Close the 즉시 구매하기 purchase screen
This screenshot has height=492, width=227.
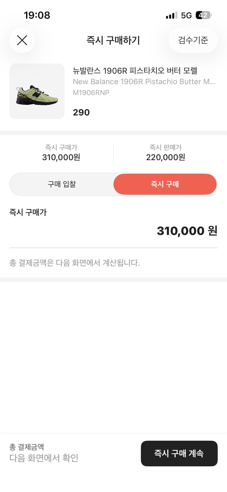click(x=22, y=40)
